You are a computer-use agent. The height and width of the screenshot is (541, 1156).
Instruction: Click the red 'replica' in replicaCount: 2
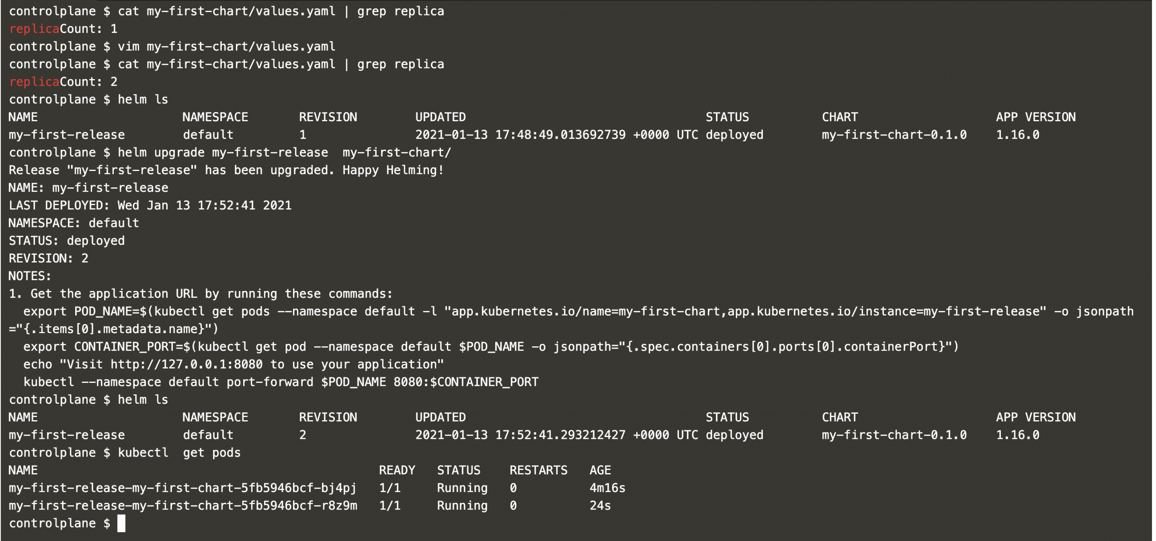(34, 82)
